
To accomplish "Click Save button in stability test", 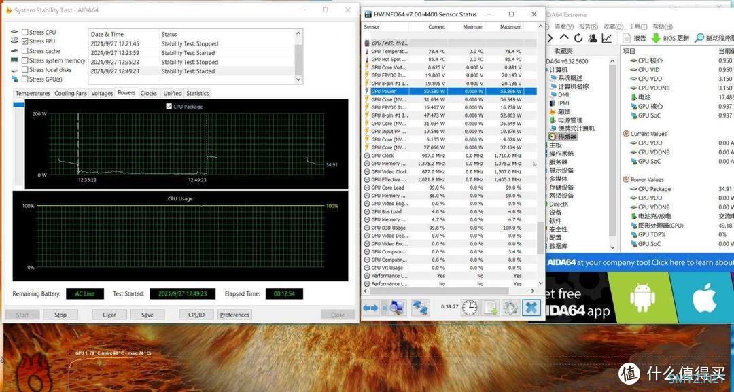I will (x=147, y=315).
